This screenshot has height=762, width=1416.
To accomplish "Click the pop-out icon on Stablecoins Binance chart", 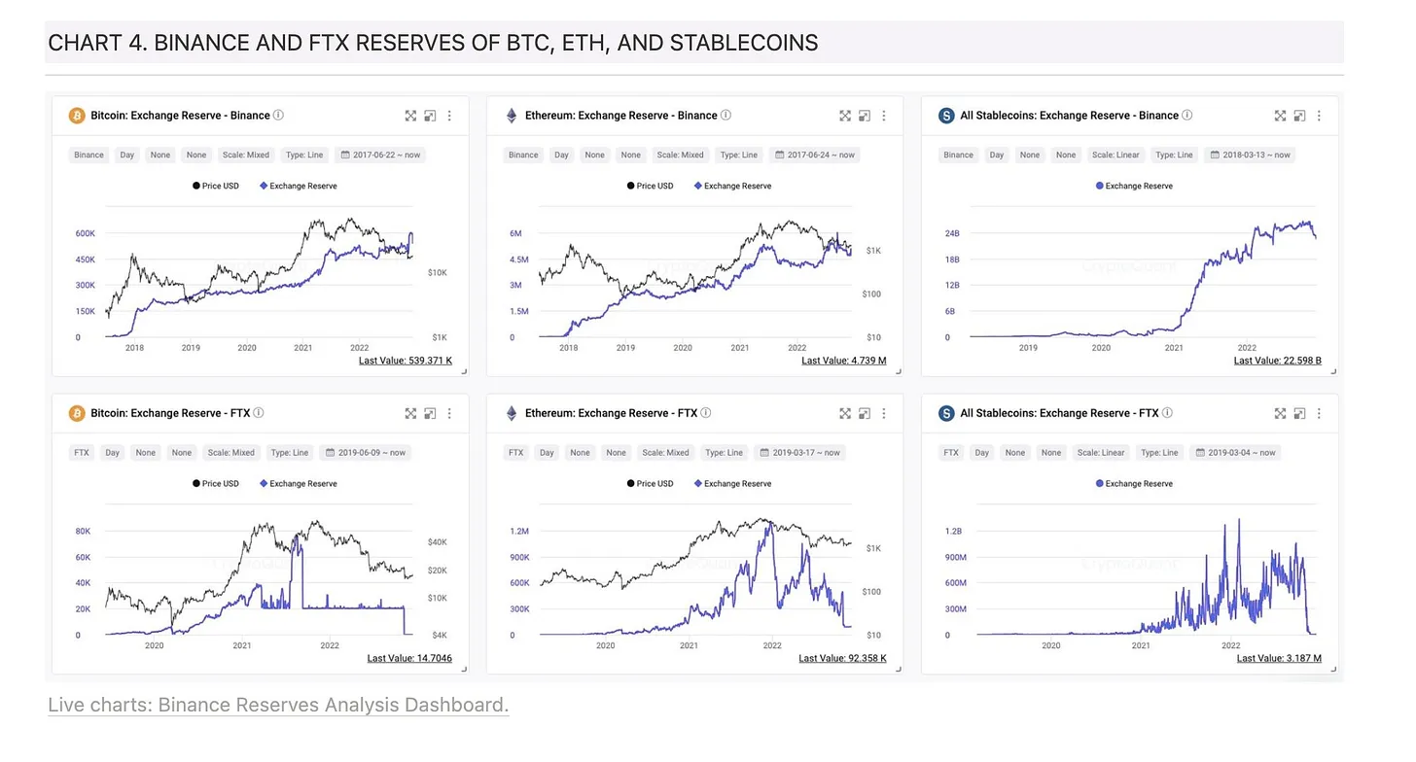I will point(1299,116).
